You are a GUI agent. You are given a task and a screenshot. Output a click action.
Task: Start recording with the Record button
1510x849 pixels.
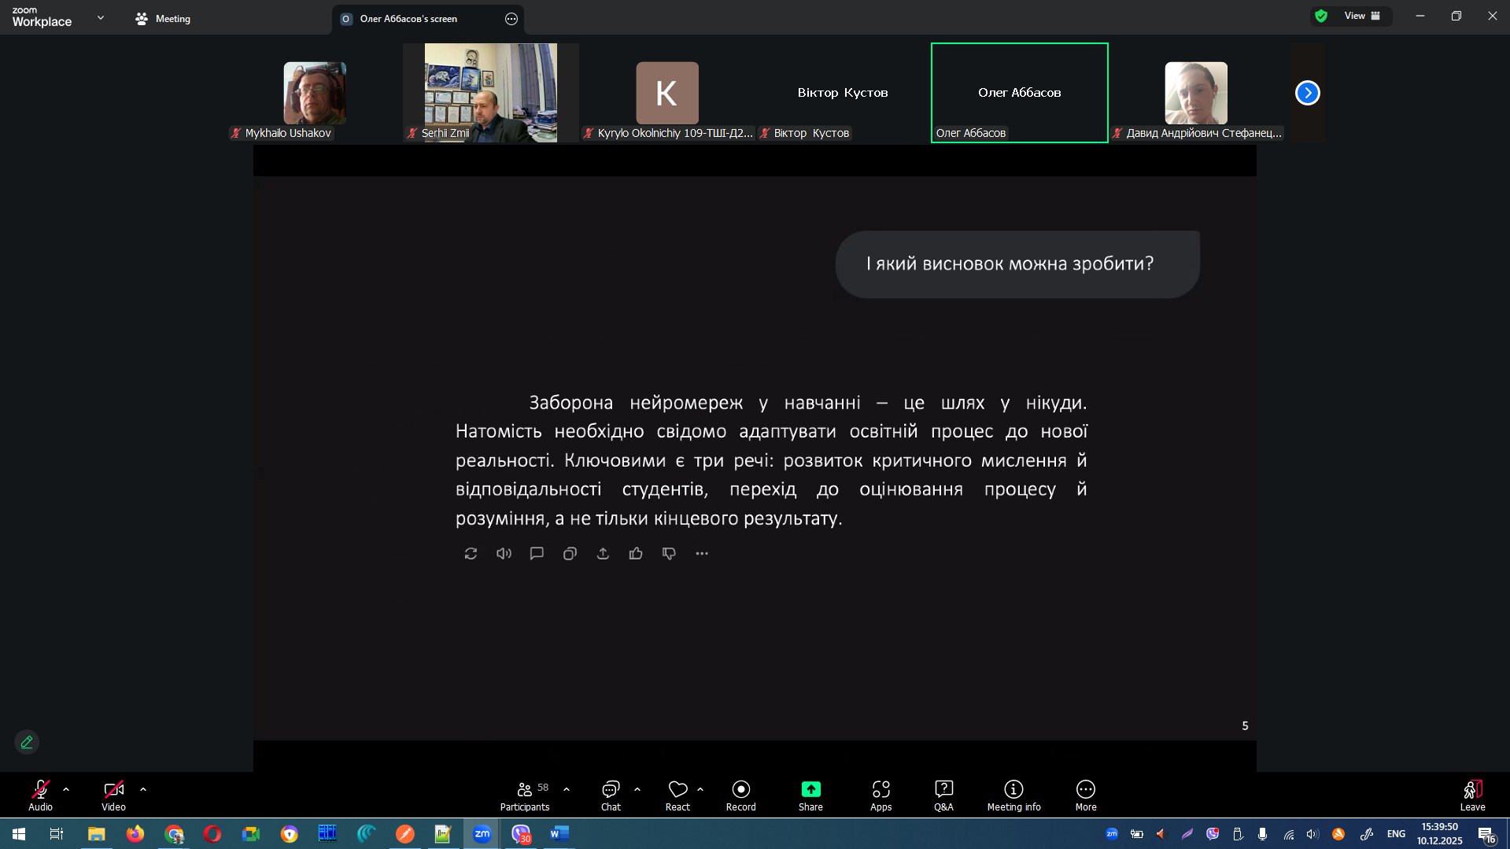pos(740,794)
